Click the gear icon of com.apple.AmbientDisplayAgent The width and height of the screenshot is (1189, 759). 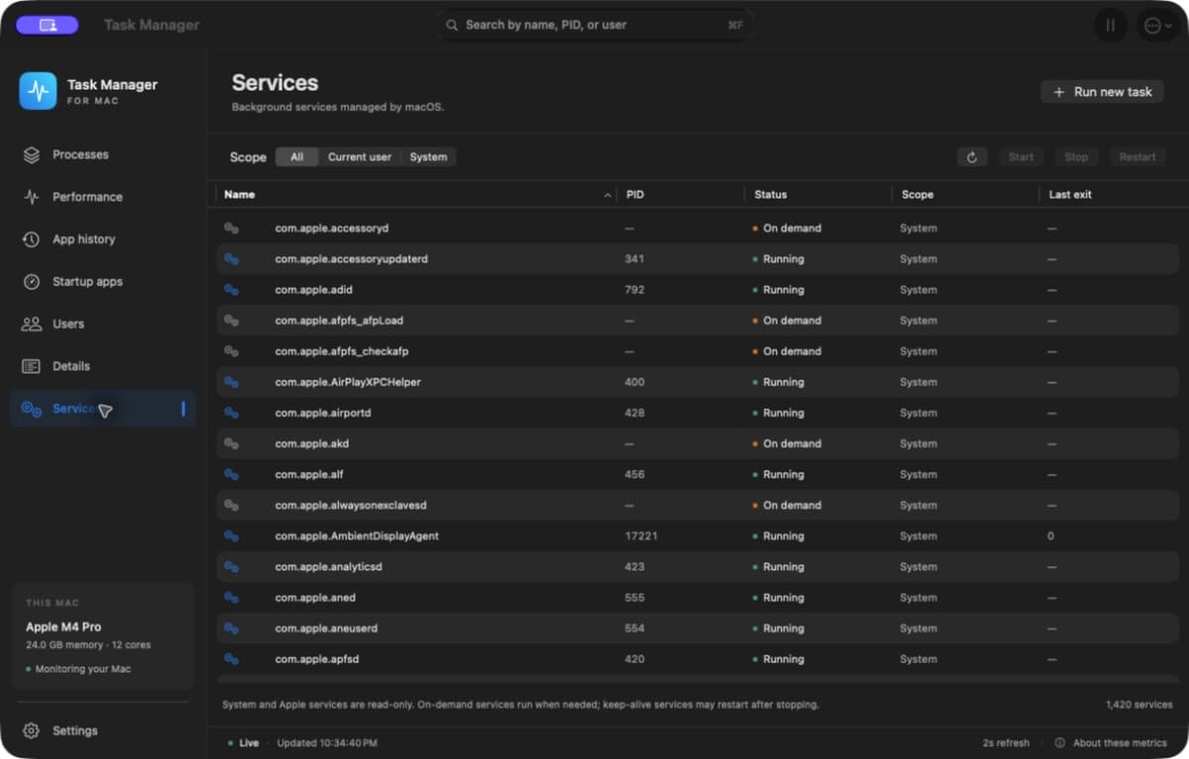[231, 536]
